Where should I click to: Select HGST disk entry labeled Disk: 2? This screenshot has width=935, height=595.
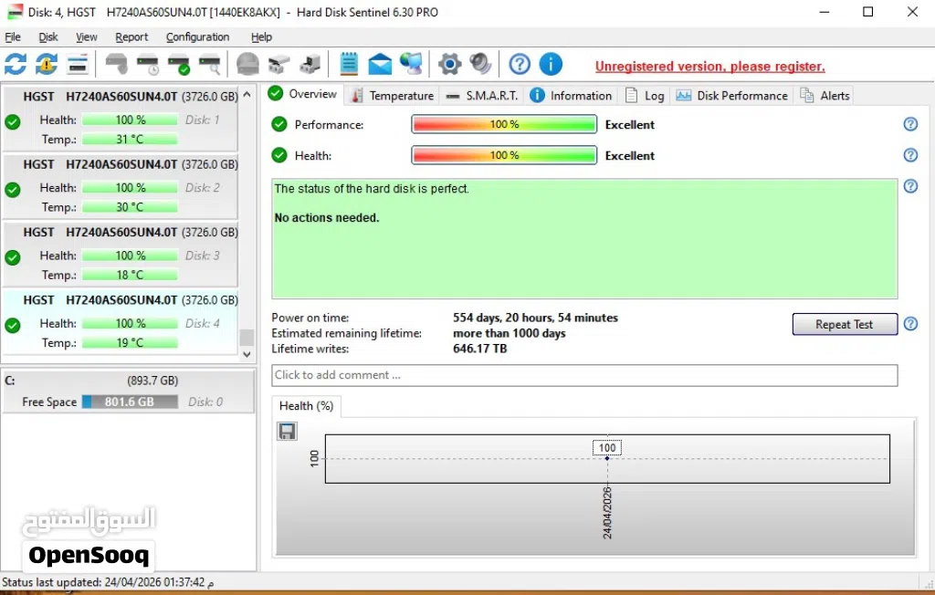coord(121,186)
